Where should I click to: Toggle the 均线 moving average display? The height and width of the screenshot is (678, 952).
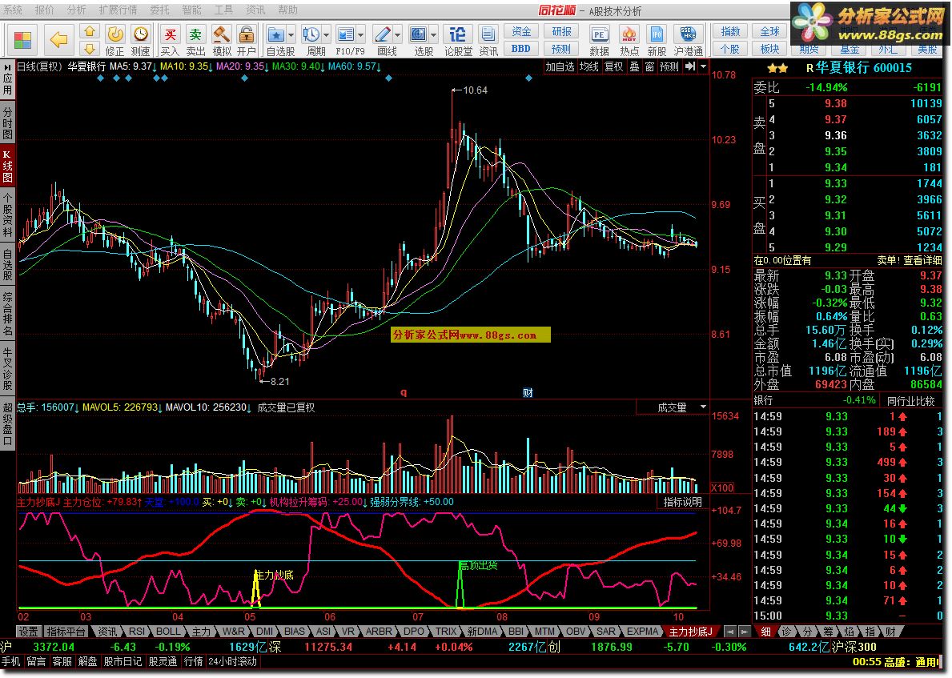pos(589,66)
